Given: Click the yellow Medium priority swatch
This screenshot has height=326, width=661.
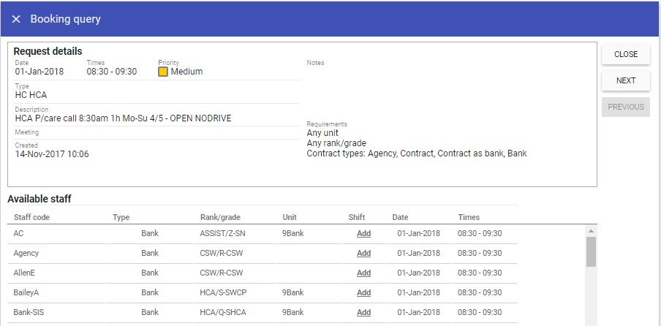Looking at the screenshot, I should pos(163,72).
